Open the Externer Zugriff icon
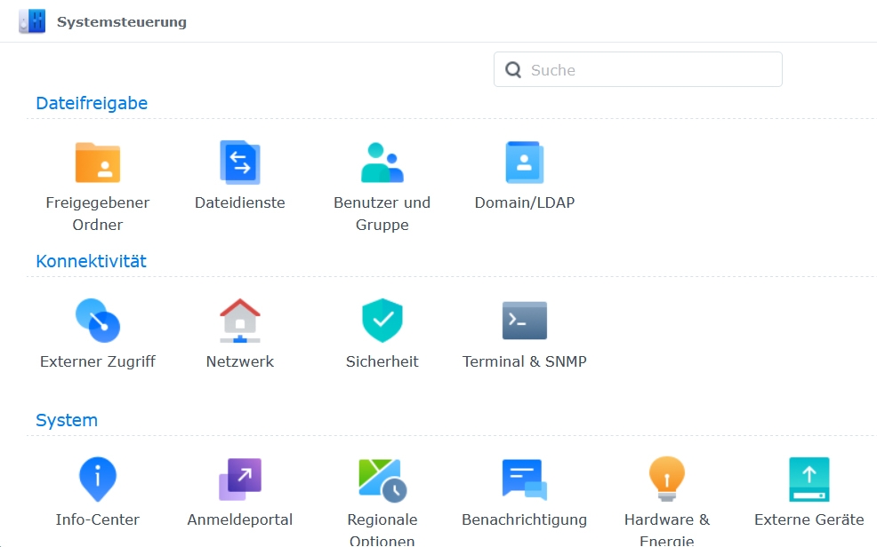 pyautogui.click(x=98, y=321)
